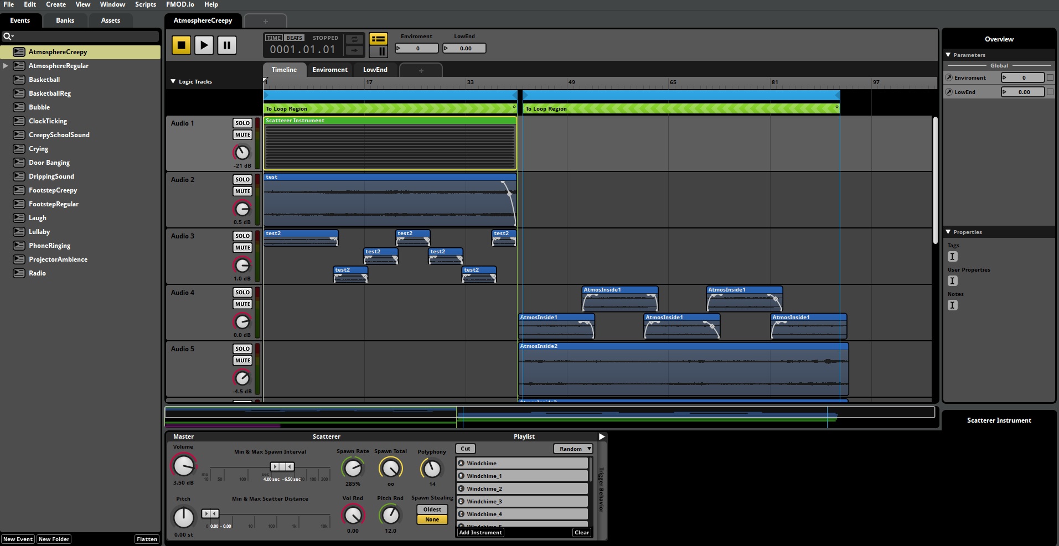Open the Scripts menu
The width and height of the screenshot is (1059, 546).
[146, 4]
